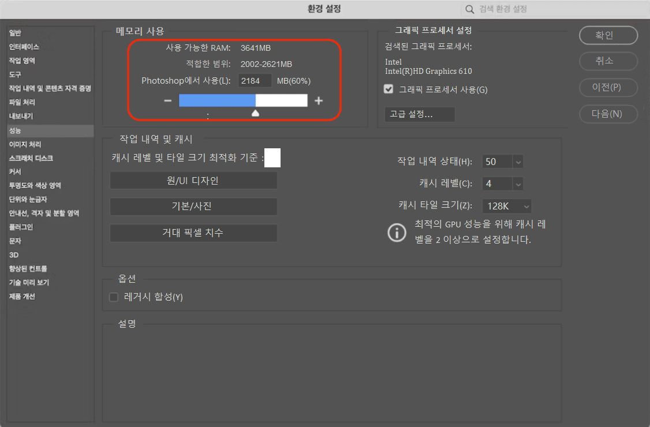Click the minus icon for memory usage
This screenshot has height=427, width=650.
[167, 101]
